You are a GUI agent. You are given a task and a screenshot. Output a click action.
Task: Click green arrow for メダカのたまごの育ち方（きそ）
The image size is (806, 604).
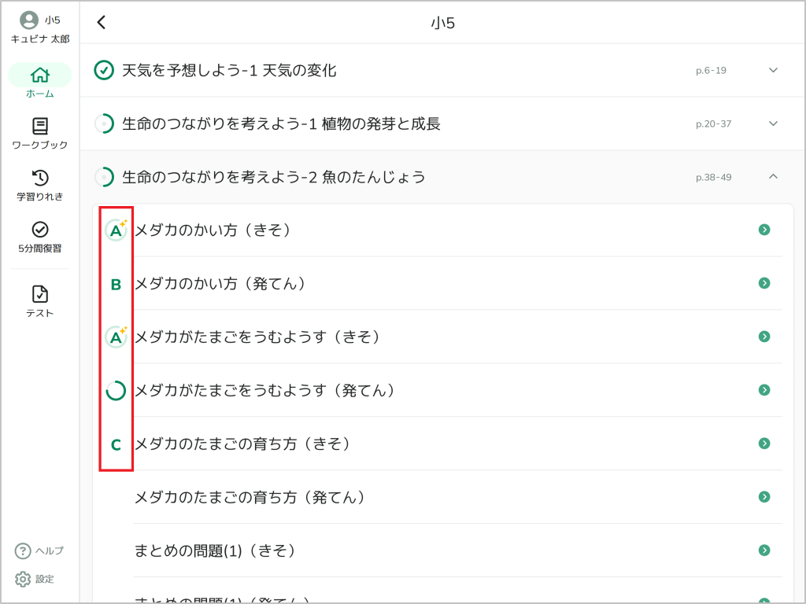point(764,444)
